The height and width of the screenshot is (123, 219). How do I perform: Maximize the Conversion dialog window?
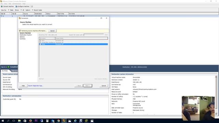pos(101,18)
